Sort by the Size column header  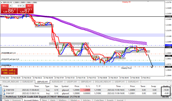coord(56,86)
